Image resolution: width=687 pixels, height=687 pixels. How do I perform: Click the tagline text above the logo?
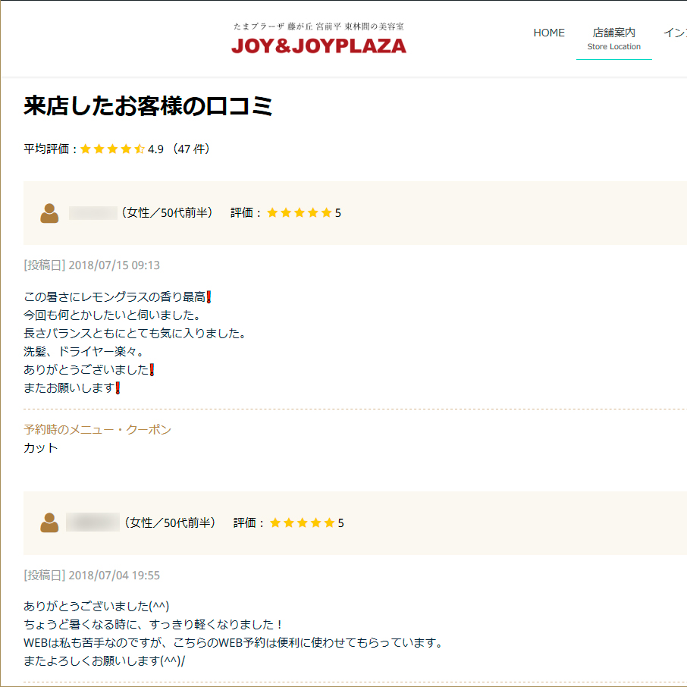coord(318,27)
